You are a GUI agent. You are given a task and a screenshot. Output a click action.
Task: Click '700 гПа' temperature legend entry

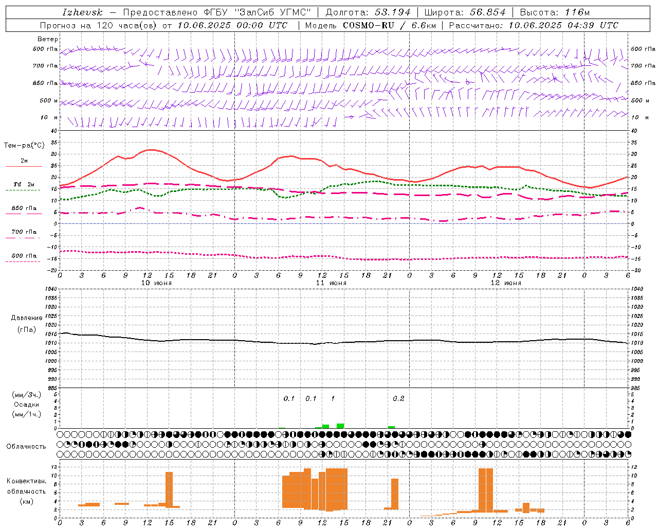24,232
